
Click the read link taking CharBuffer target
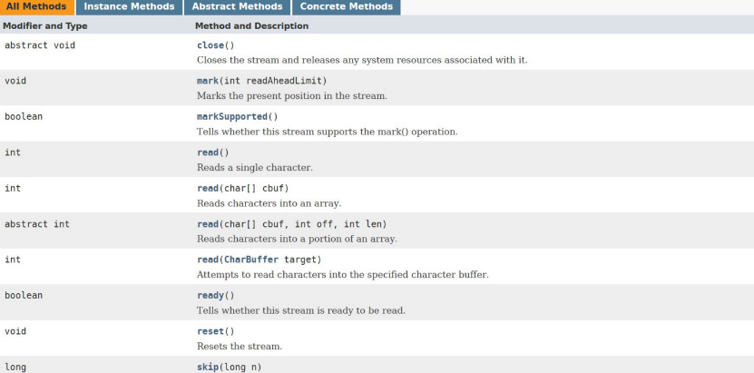[207, 260]
